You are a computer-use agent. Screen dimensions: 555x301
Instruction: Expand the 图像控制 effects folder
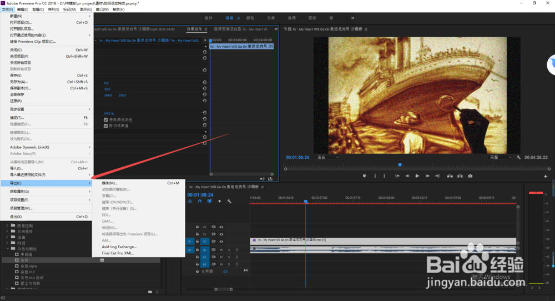(7, 225)
